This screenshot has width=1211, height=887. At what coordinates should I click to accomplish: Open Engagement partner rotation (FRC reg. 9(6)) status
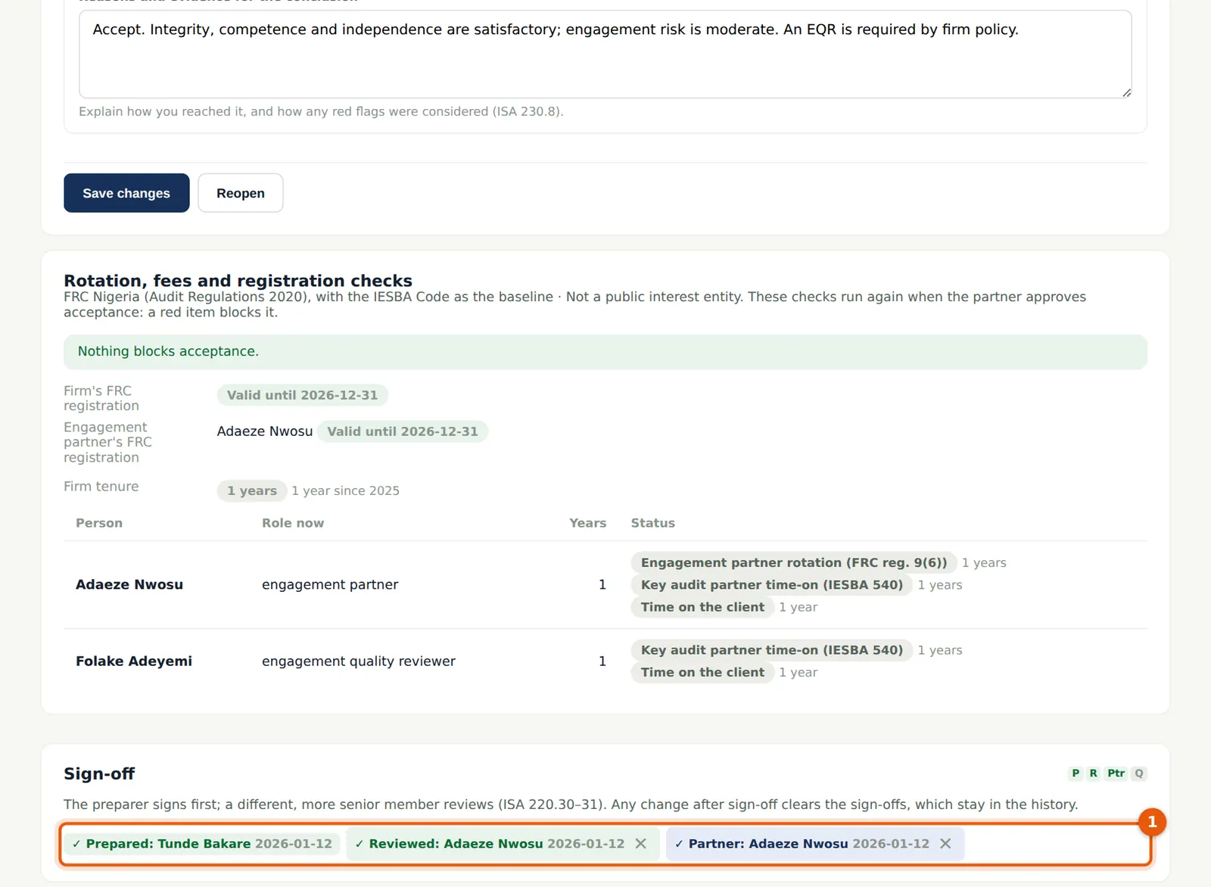pos(794,562)
